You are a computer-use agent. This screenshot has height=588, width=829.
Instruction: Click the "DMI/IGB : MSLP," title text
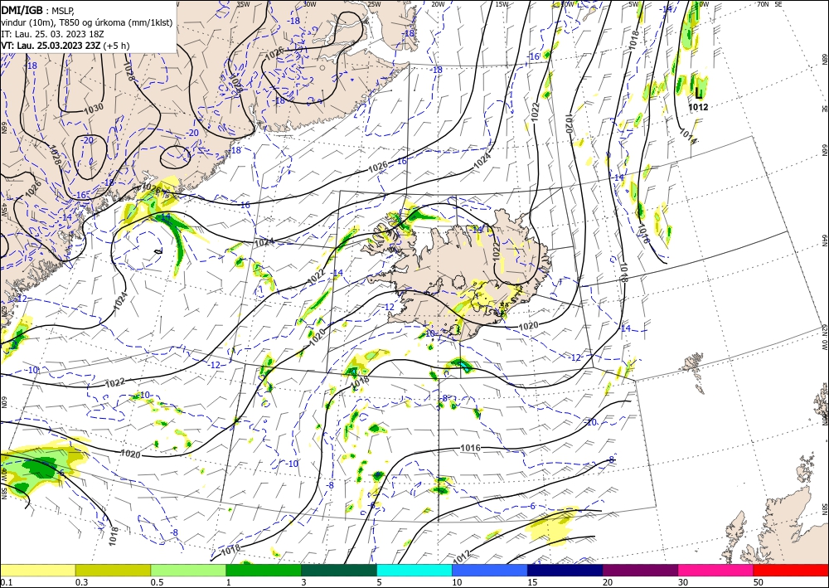pyautogui.click(x=37, y=9)
